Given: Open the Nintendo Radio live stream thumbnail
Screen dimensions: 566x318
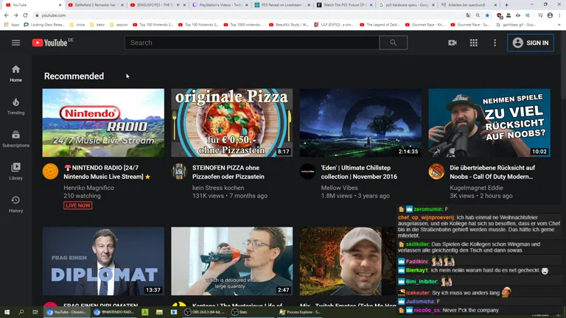Looking at the screenshot, I should point(103,123).
